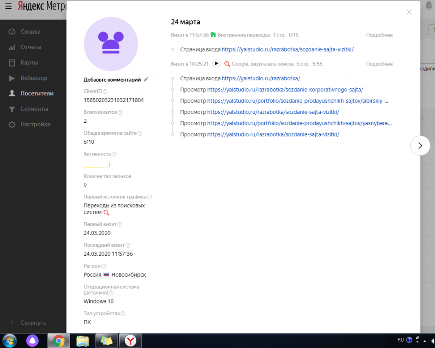Click the Сводка dashboard gauge icon
The image size is (435, 348).
tap(12, 31)
